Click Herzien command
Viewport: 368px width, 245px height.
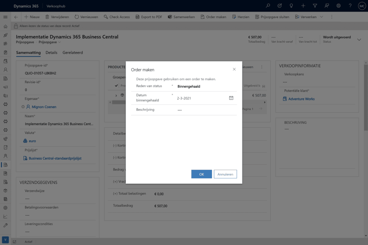241,17
